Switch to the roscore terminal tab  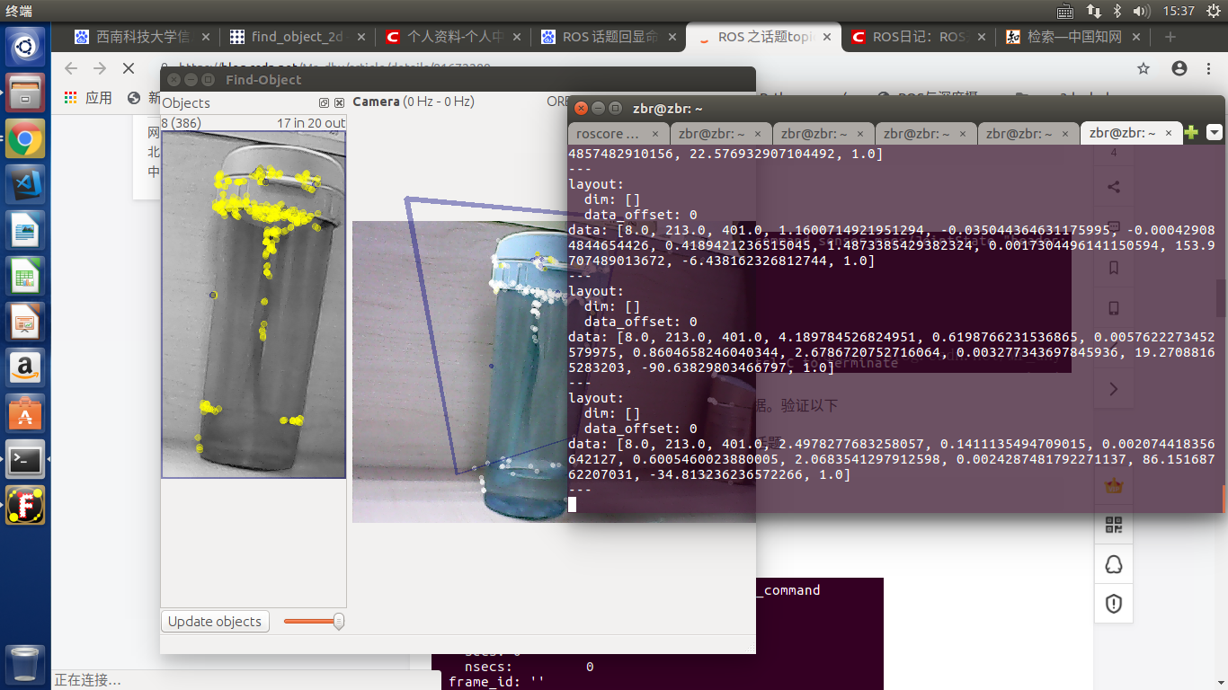pos(607,132)
